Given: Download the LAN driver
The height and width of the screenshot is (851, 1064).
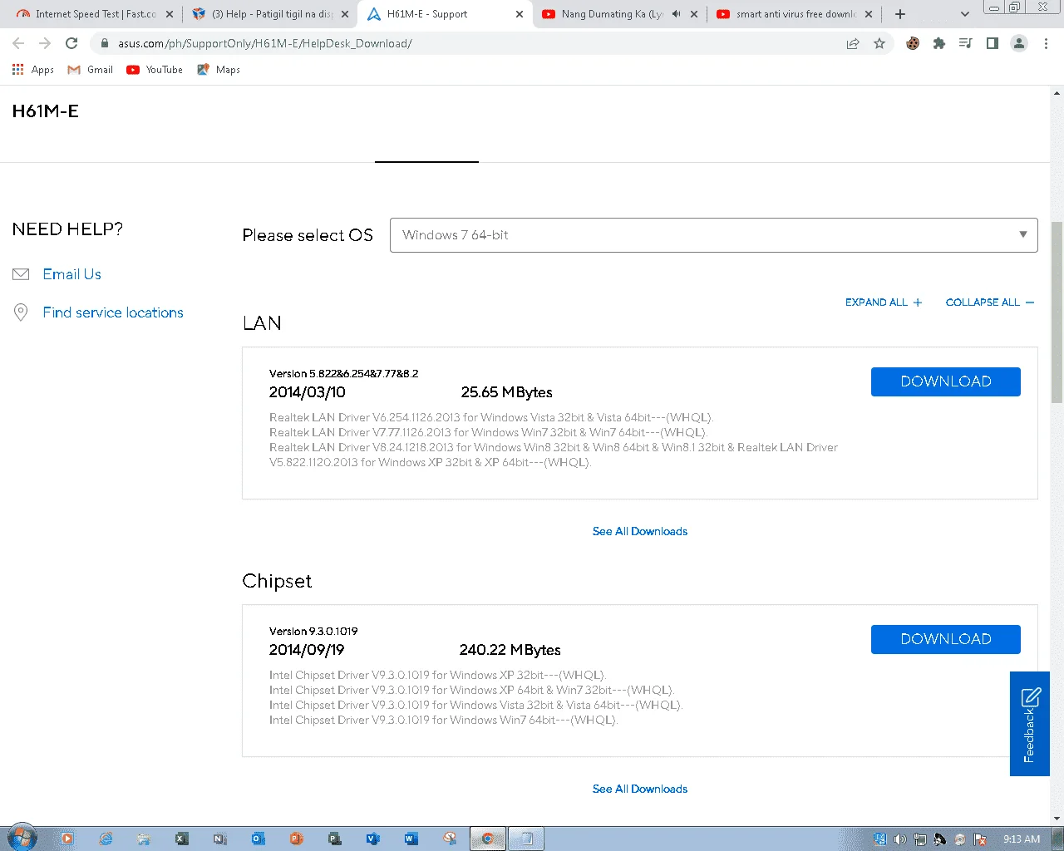Looking at the screenshot, I should [946, 381].
